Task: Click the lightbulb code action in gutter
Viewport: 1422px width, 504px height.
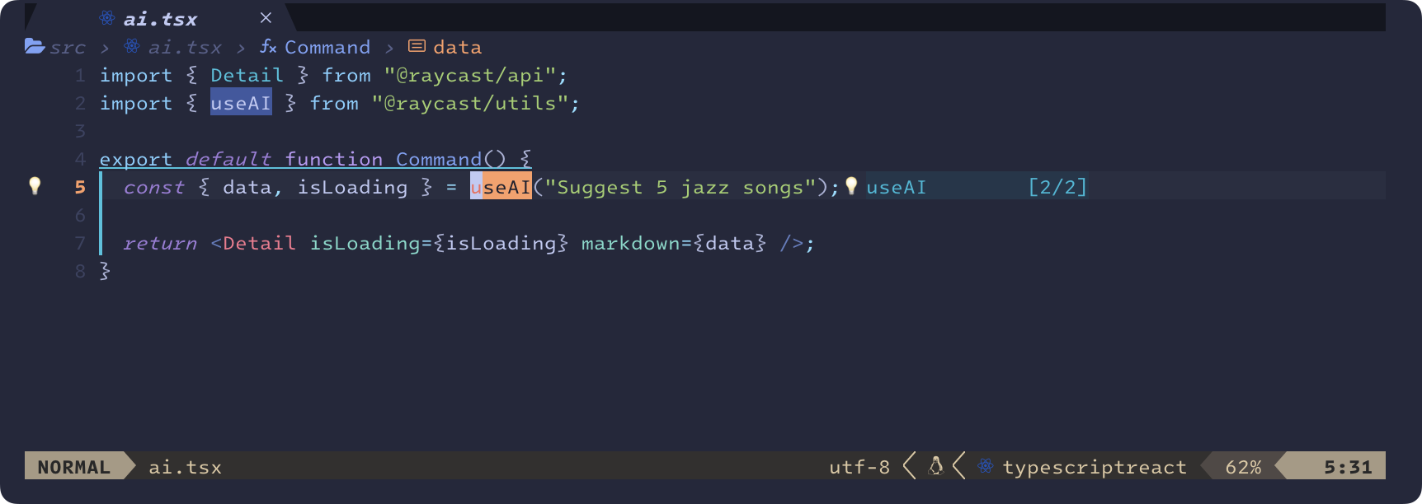Action: [x=35, y=186]
